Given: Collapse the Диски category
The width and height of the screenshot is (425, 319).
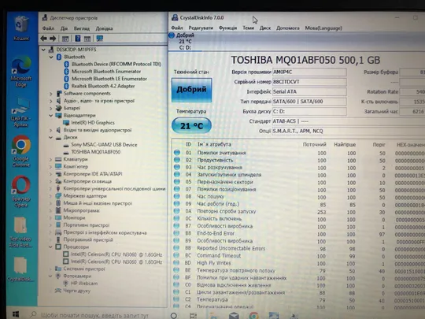Looking at the screenshot, I should pos(51,138).
